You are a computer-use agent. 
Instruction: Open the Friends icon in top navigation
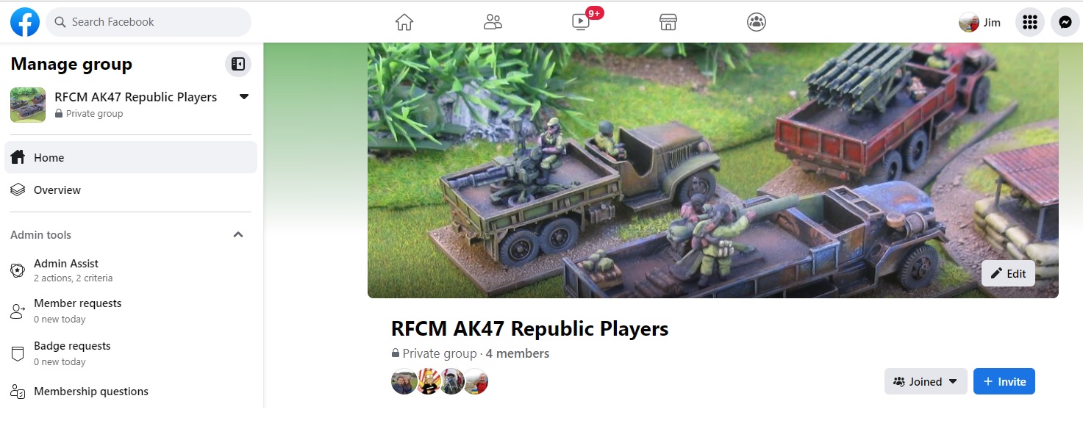click(x=493, y=22)
